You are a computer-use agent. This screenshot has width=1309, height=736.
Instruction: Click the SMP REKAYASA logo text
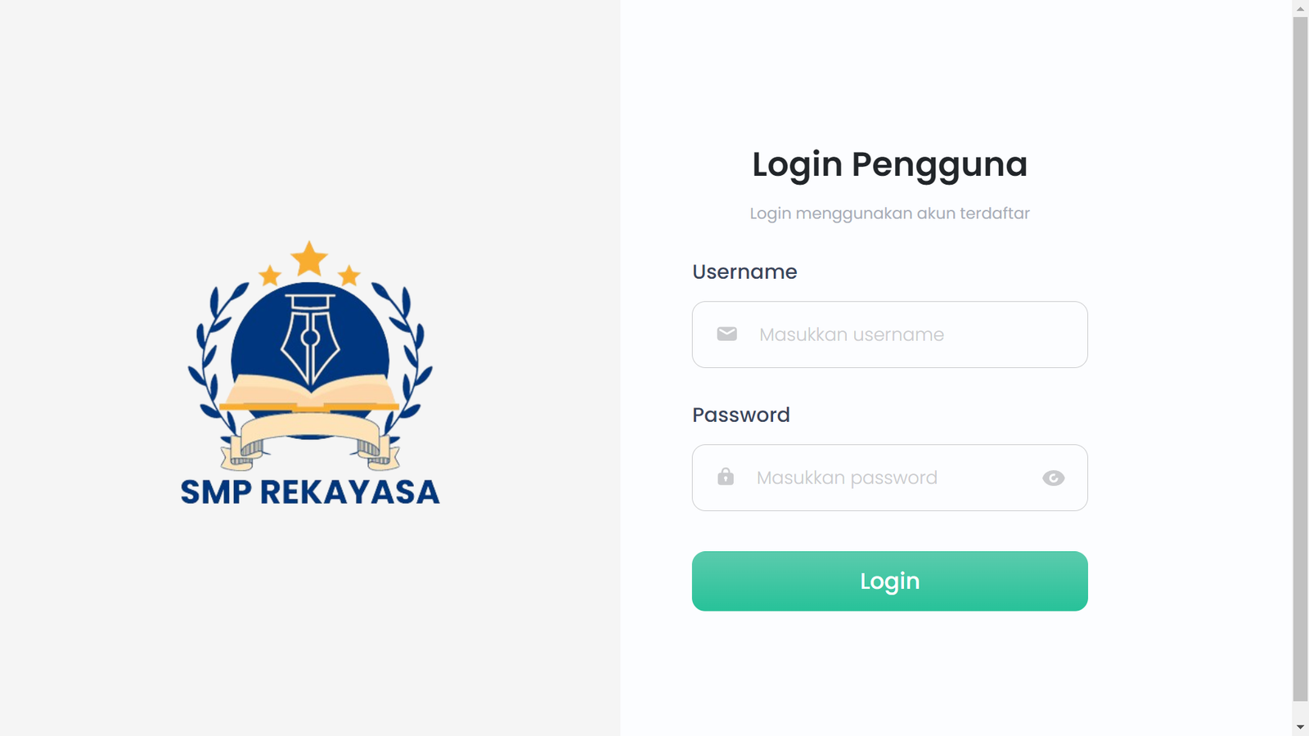310,491
